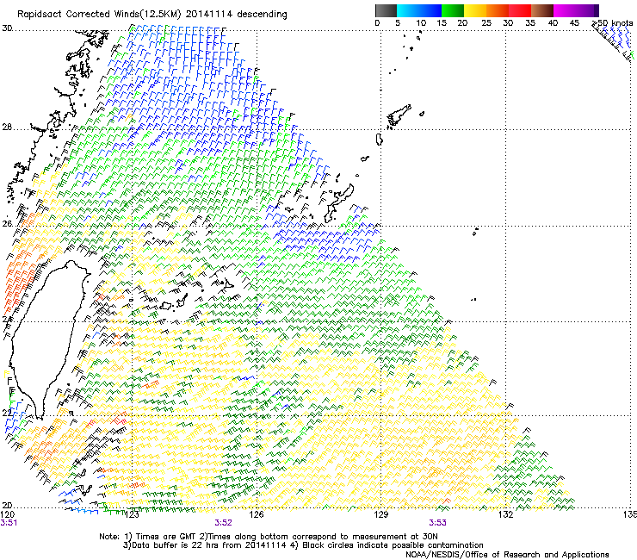The width and height of the screenshot is (637, 560).
Task: Click the 'Times are GMT' note line
Action: (x=269, y=537)
